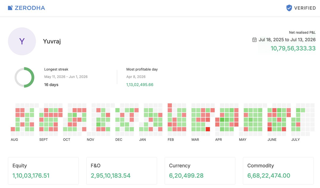Select the AUG month label on heatmap
The width and height of the screenshot is (320, 188).
click(x=14, y=140)
